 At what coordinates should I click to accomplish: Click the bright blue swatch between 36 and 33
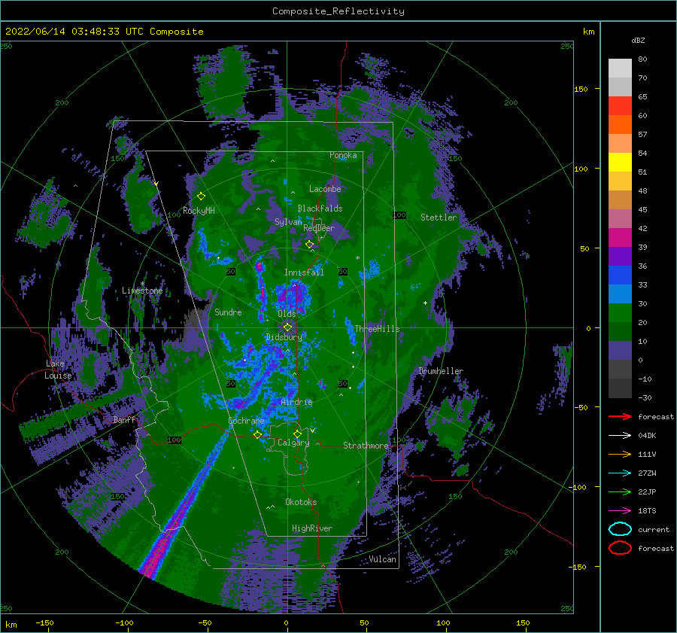tap(620, 275)
